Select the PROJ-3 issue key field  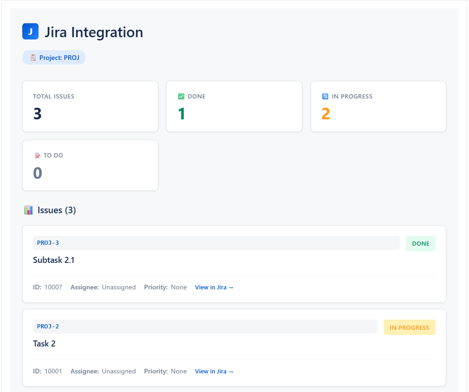[x=216, y=242]
